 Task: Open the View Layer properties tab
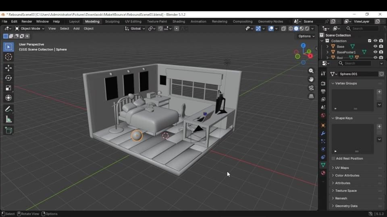[323, 99]
